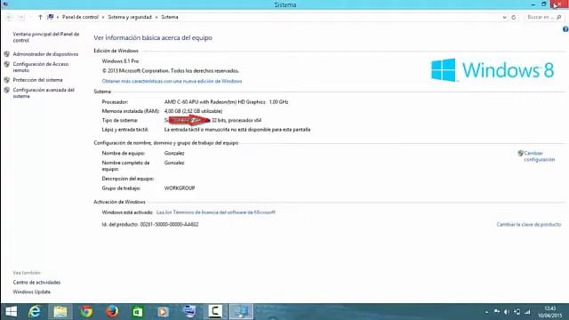Go up one level arrow

click(40, 17)
